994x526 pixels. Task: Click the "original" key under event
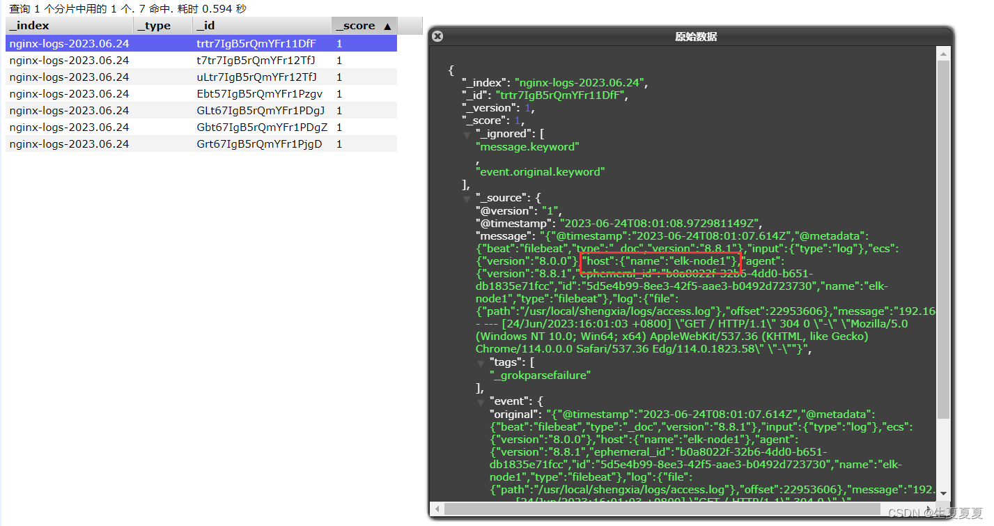(515, 415)
